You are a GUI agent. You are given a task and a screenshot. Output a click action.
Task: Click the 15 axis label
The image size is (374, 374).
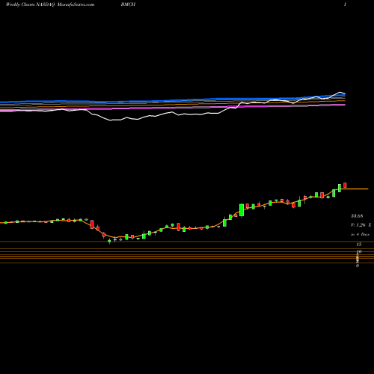(x=359, y=245)
